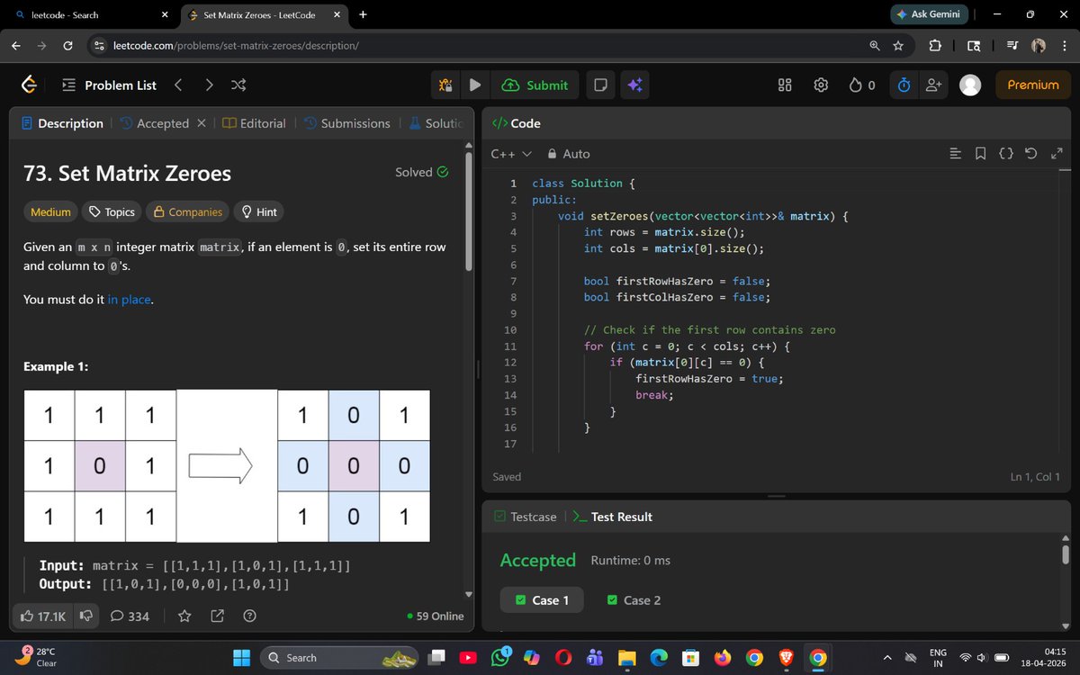Format code with the align-lines icon
1080x675 pixels.
(x=955, y=154)
